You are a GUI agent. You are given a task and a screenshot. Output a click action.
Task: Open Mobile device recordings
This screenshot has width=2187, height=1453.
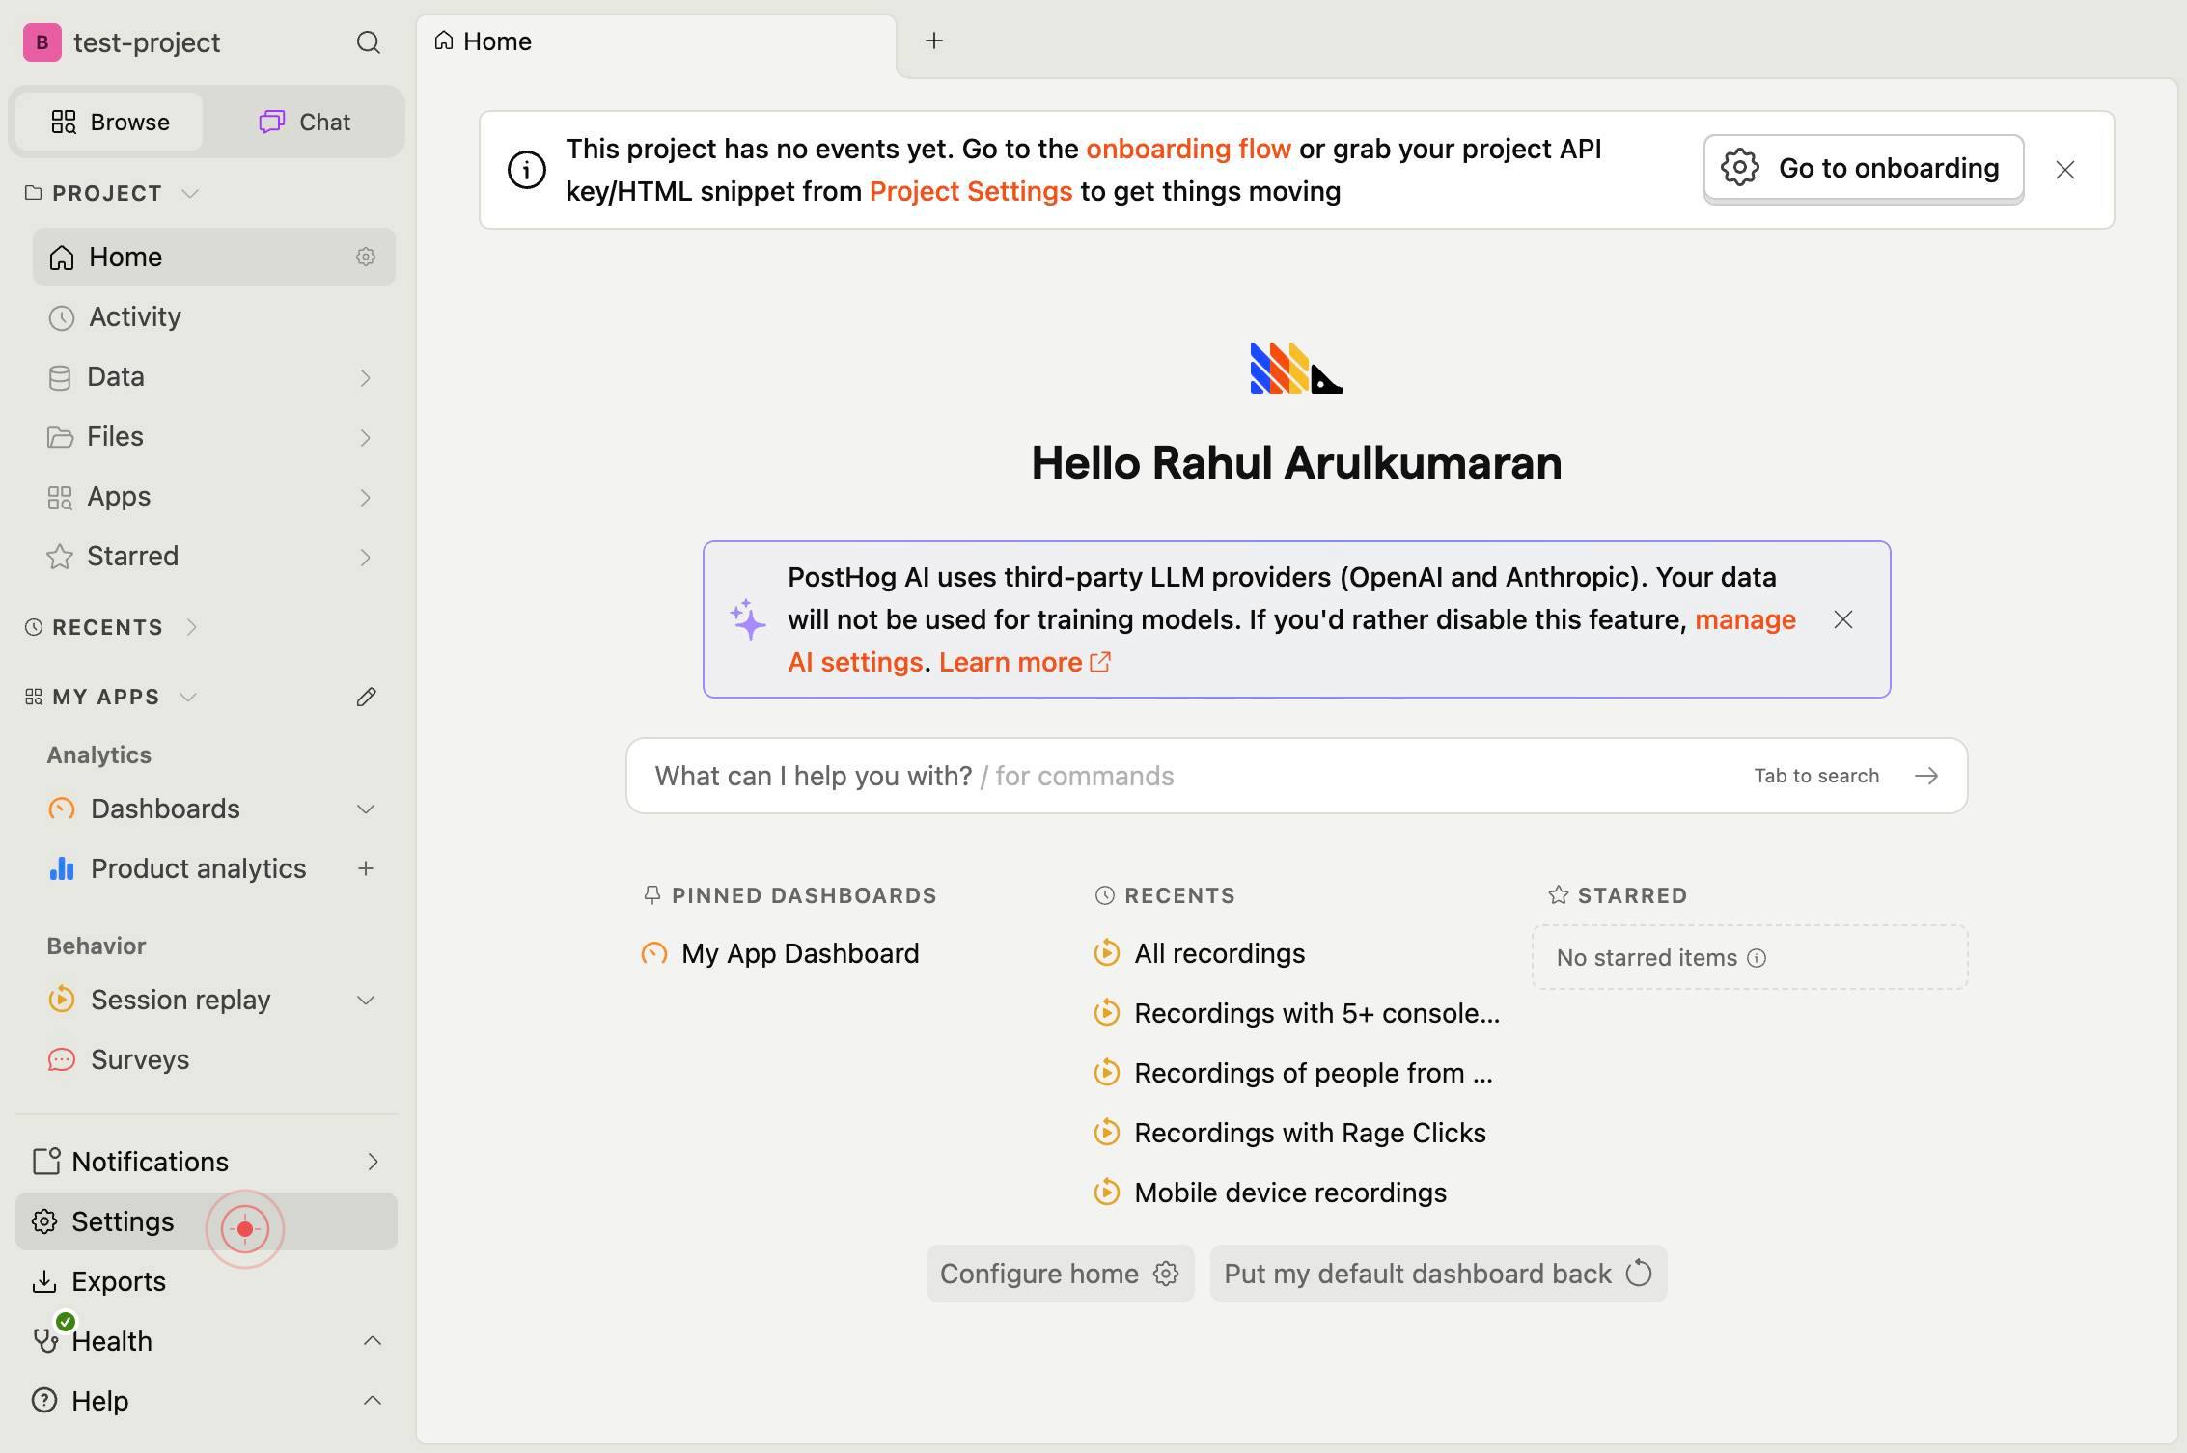(1270, 1193)
